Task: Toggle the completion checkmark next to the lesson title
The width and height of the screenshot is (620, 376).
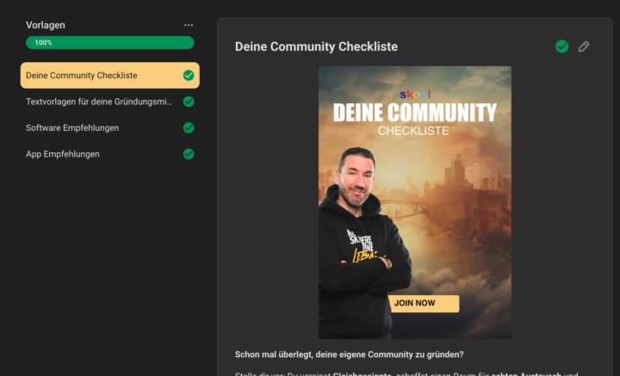Action: (561, 46)
